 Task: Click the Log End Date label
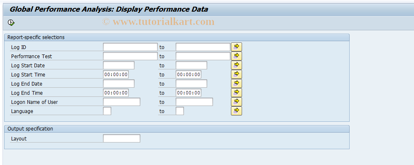(x=27, y=84)
